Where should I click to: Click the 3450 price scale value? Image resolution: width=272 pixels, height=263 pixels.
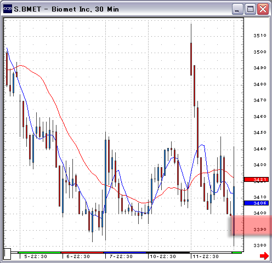tap(260, 133)
